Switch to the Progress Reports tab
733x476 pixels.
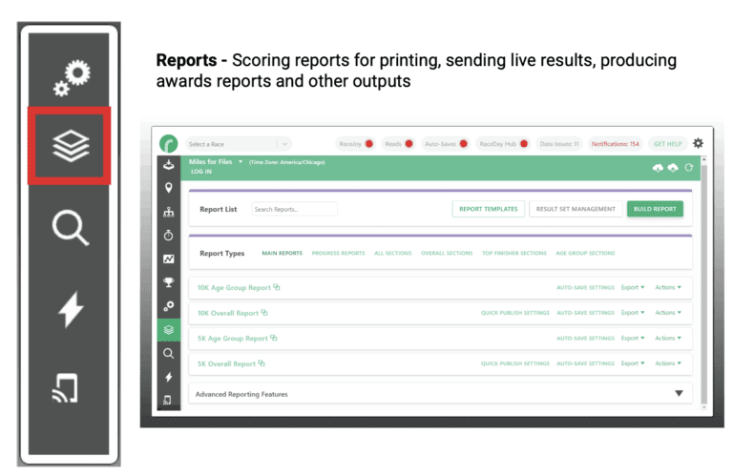click(338, 254)
